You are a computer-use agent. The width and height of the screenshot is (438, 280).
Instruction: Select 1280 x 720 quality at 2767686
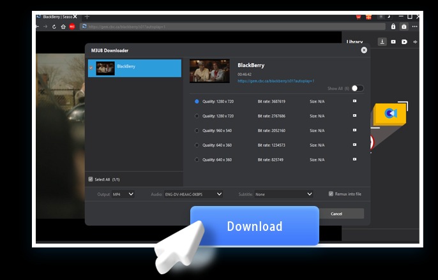[197, 116]
